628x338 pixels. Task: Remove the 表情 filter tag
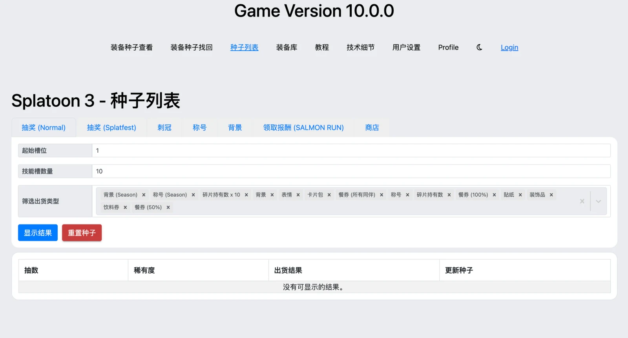(x=298, y=195)
